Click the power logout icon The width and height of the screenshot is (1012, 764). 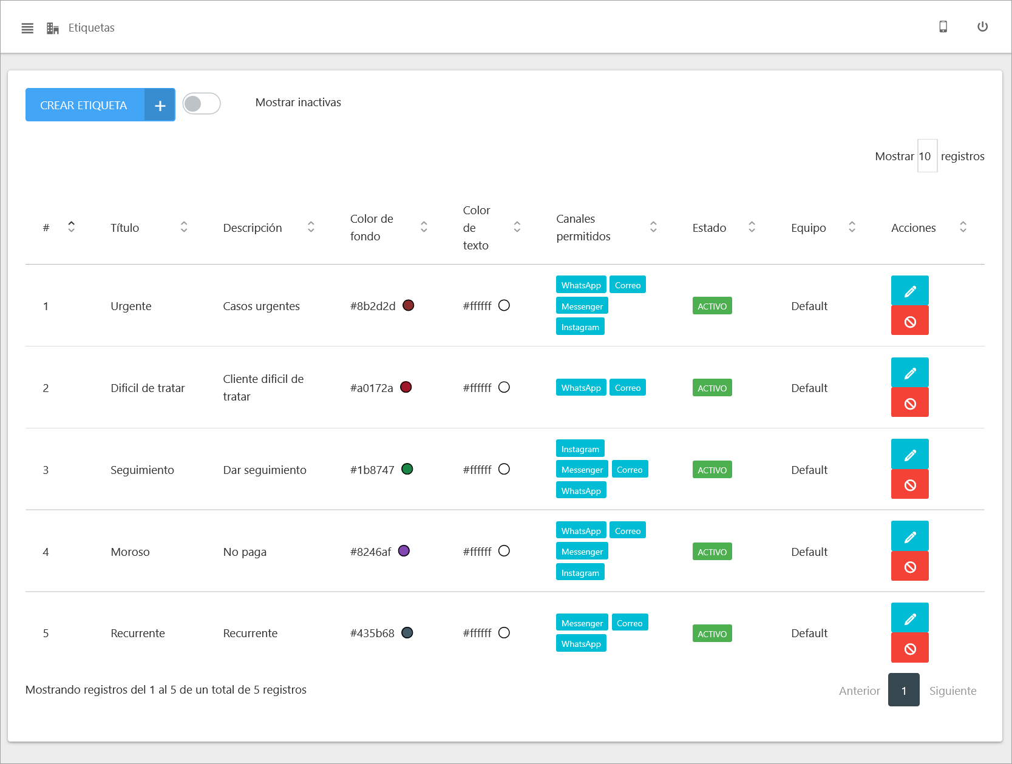(982, 27)
